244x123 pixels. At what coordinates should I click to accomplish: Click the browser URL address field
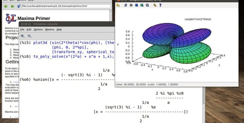pos(66,6)
